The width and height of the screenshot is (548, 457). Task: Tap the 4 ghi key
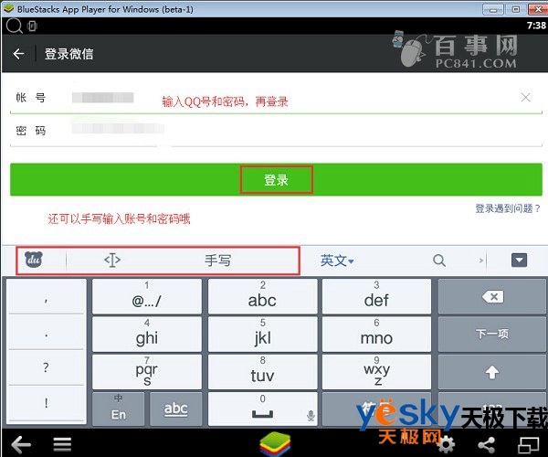(147, 334)
